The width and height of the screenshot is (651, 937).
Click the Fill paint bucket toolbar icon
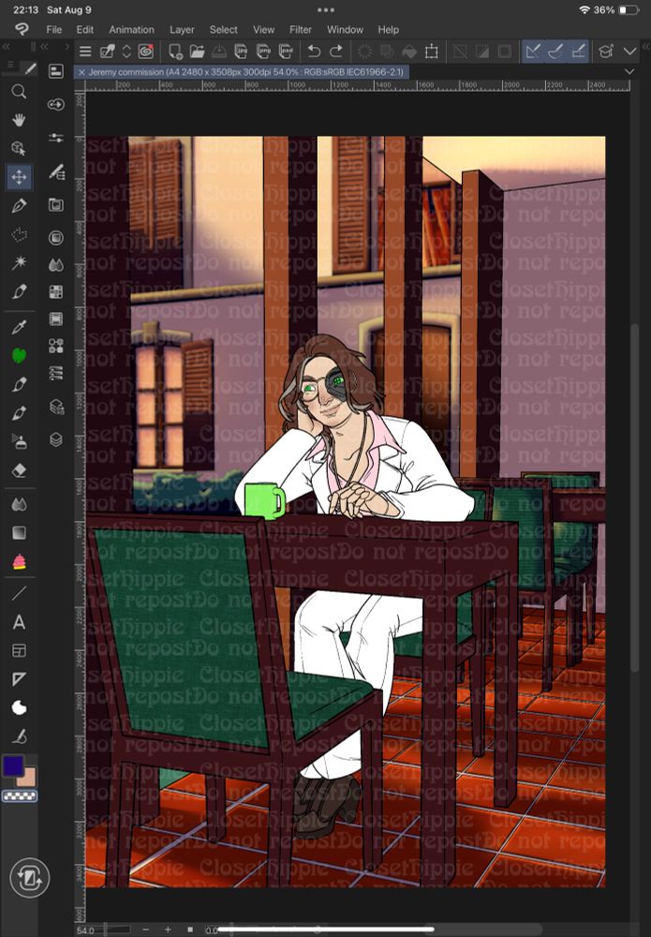[x=409, y=52]
